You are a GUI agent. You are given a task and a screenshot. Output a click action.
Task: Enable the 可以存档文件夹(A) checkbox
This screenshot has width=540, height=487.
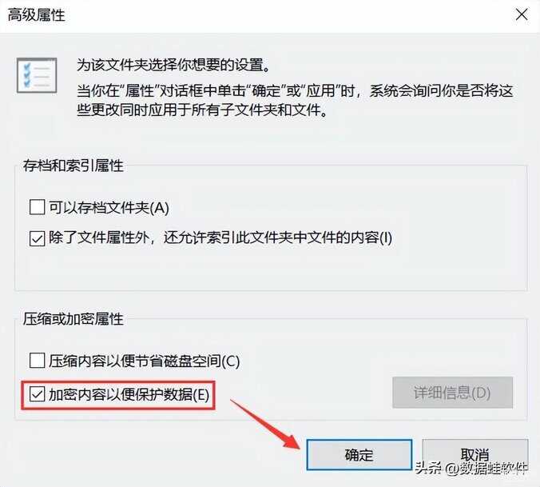(x=38, y=207)
